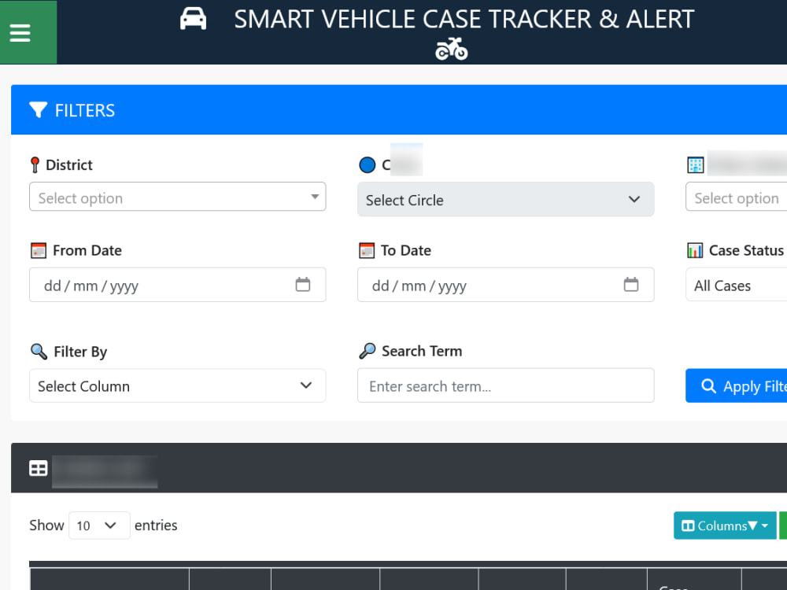787x590 pixels.
Task: Open the hamburger sidebar menu
Action: pyautogui.click(x=20, y=33)
